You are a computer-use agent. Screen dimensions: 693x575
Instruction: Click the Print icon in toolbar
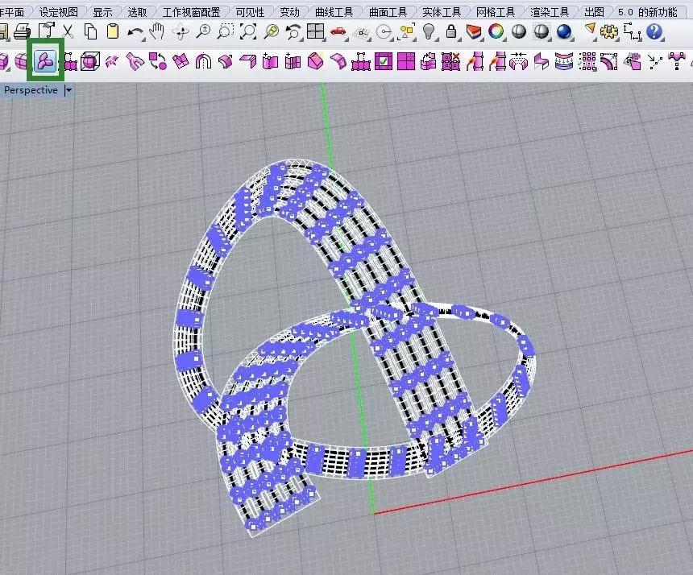click(22, 31)
